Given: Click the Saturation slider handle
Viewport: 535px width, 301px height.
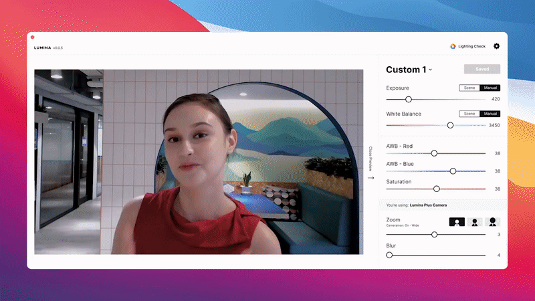Looking at the screenshot, I should 437,189.
